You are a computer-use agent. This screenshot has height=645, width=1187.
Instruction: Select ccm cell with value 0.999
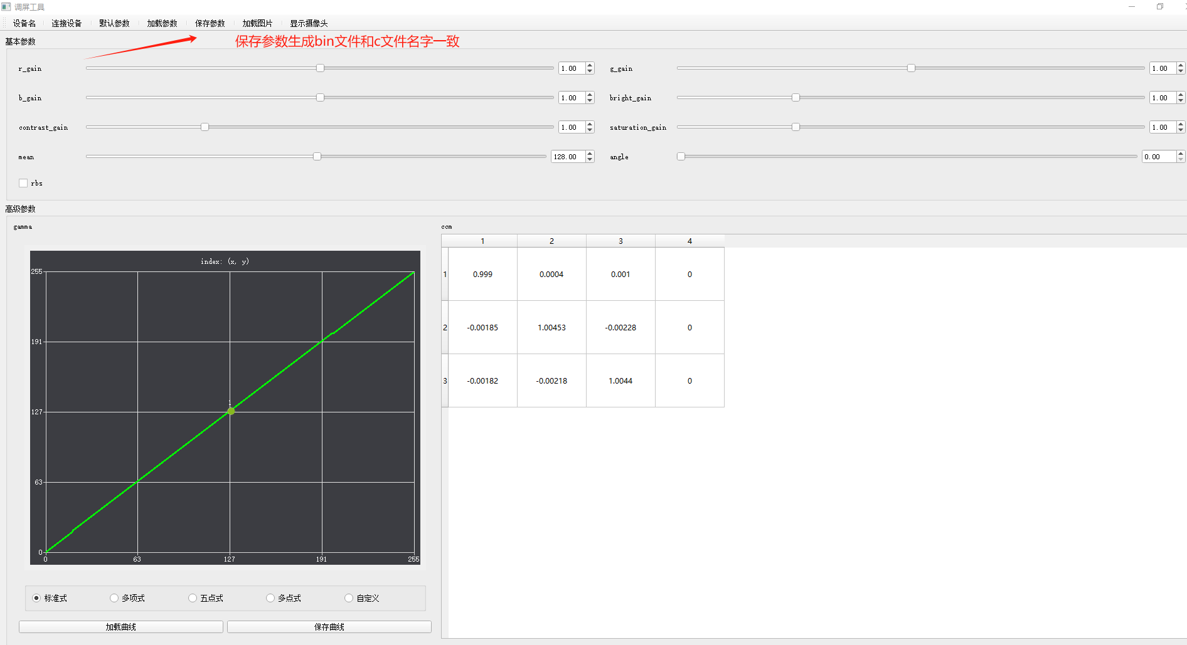(482, 274)
